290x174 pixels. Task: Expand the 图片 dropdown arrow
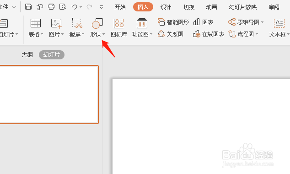pos(62,34)
